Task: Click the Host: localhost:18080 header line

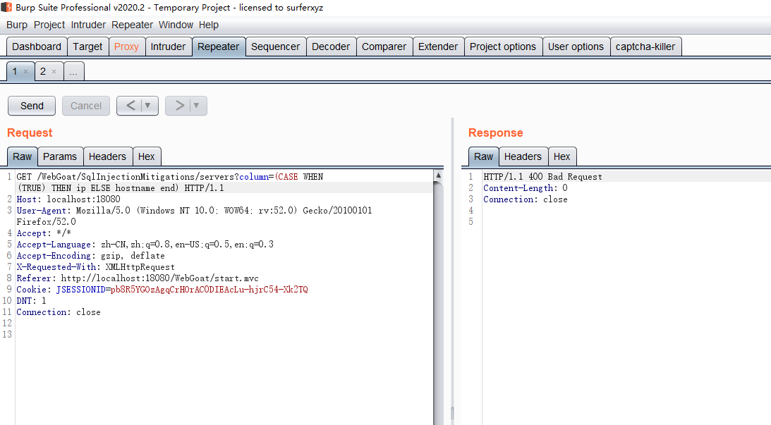Action: click(x=68, y=199)
